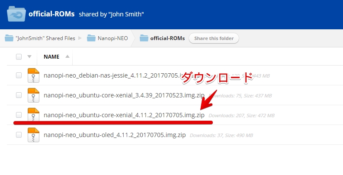Image resolution: width=343 pixels, height=175 pixels.
Task: Check the box for debian-nas-jessie file
Action: coord(19,75)
